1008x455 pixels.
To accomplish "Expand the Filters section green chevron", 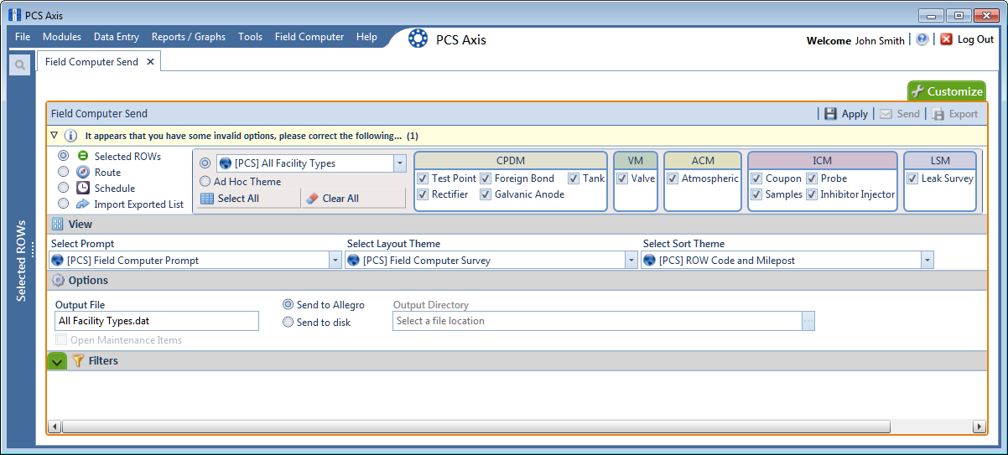I will pos(57,361).
